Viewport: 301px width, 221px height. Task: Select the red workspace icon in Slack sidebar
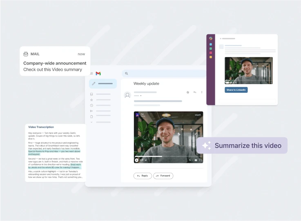tap(211, 53)
